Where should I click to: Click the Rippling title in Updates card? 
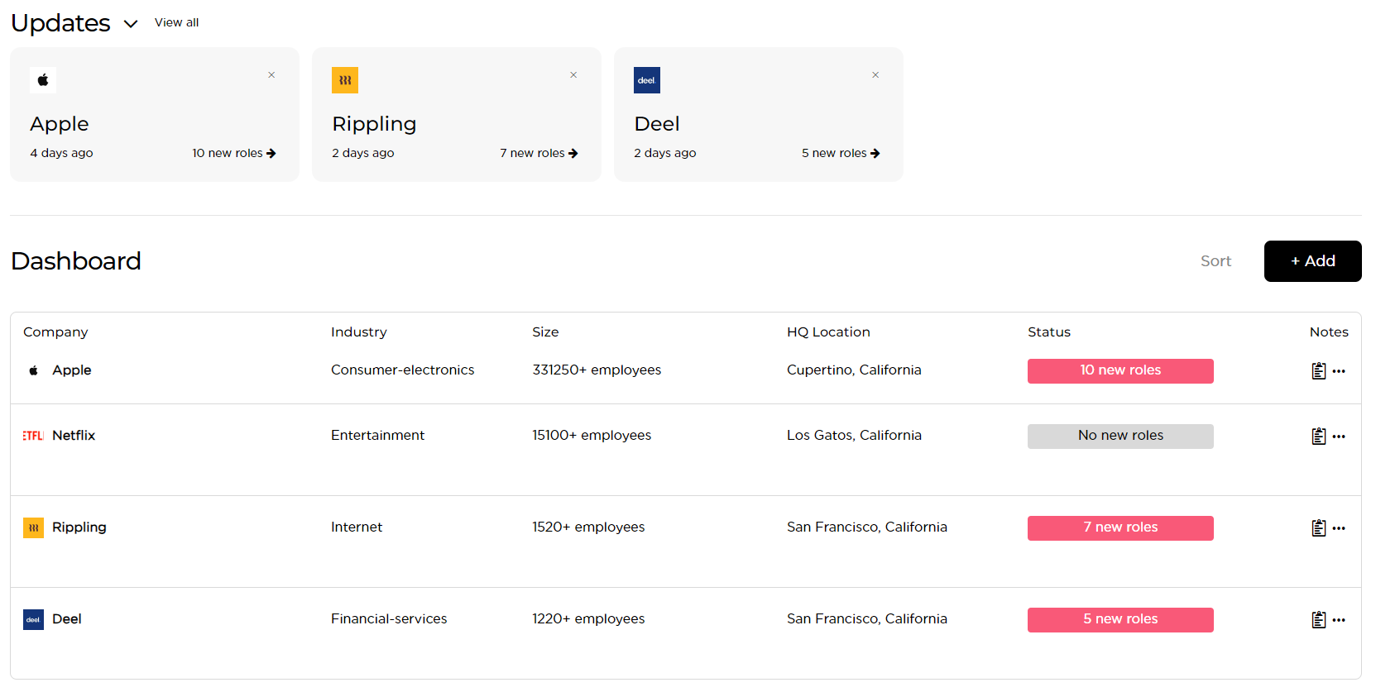(374, 125)
